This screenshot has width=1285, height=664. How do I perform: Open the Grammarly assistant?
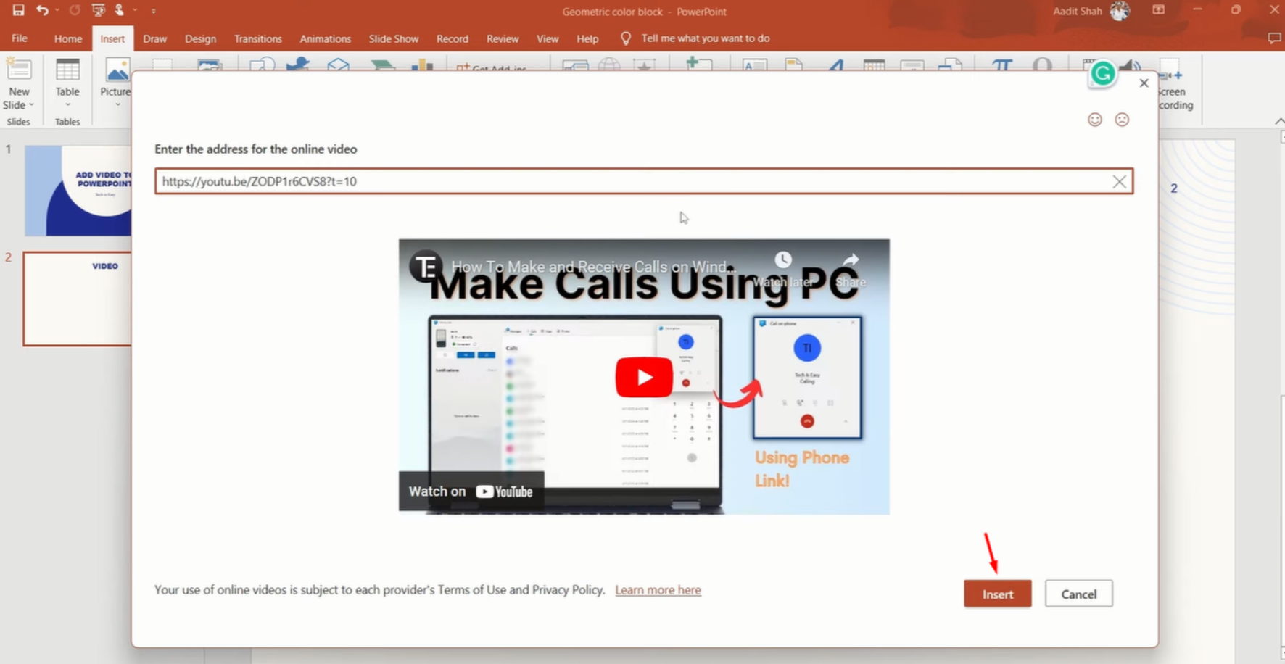click(x=1102, y=74)
